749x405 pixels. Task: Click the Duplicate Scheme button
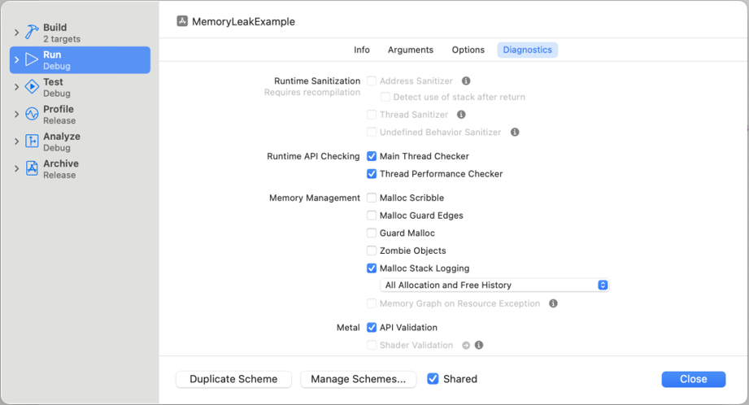pos(233,379)
